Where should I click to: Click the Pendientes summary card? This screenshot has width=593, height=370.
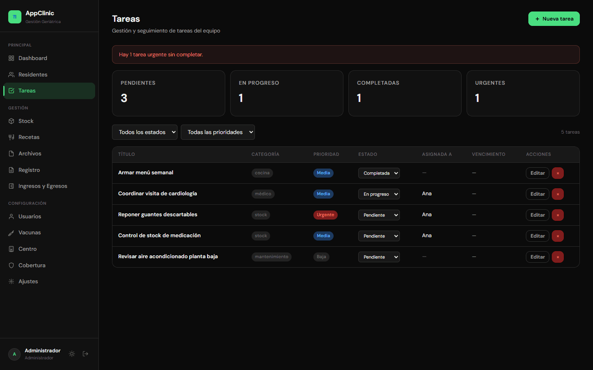pyautogui.click(x=168, y=93)
